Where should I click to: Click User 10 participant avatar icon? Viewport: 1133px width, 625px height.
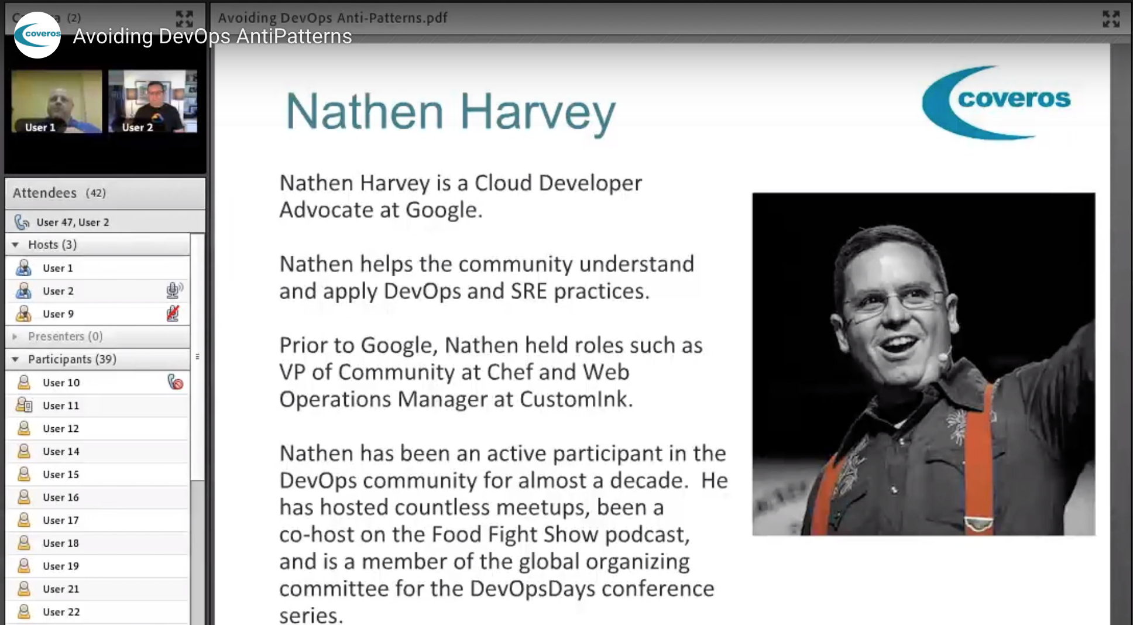coord(23,382)
